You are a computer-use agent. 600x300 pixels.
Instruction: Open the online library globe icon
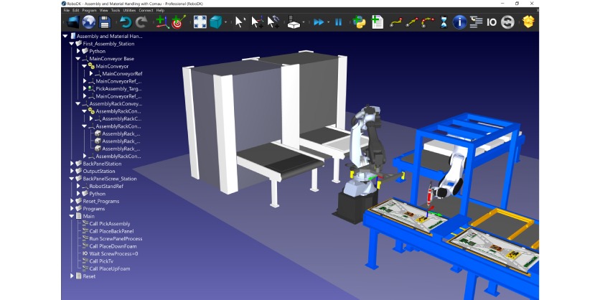coord(89,22)
